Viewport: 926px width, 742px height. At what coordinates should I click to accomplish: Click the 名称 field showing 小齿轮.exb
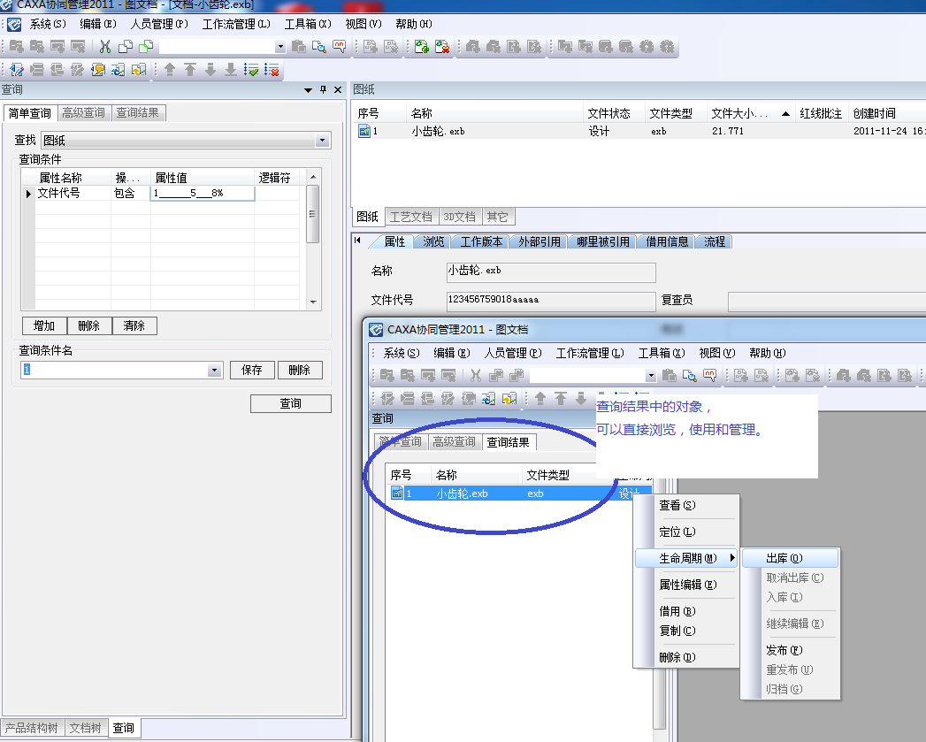[551, 272]
